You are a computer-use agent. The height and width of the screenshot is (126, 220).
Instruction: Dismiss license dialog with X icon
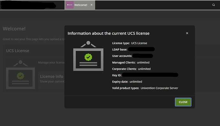187,33
